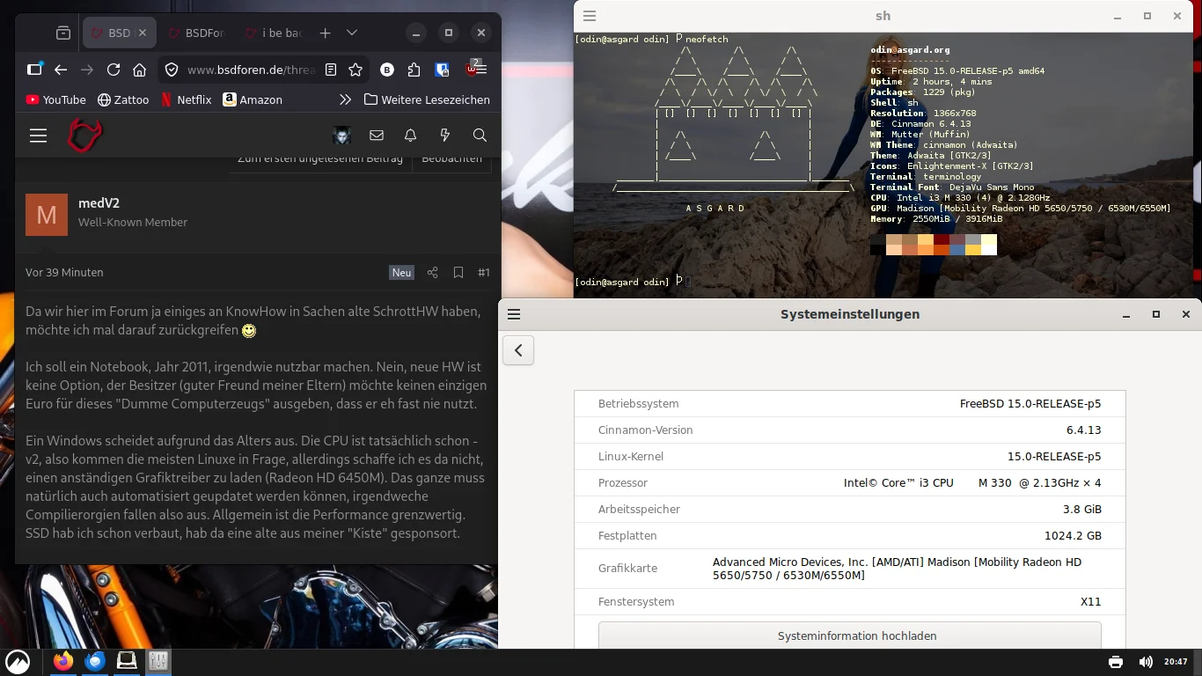Open the forum inbox envelope icon
The width and height of the screenshot is (1202, 676).
[x=377, y=136]
